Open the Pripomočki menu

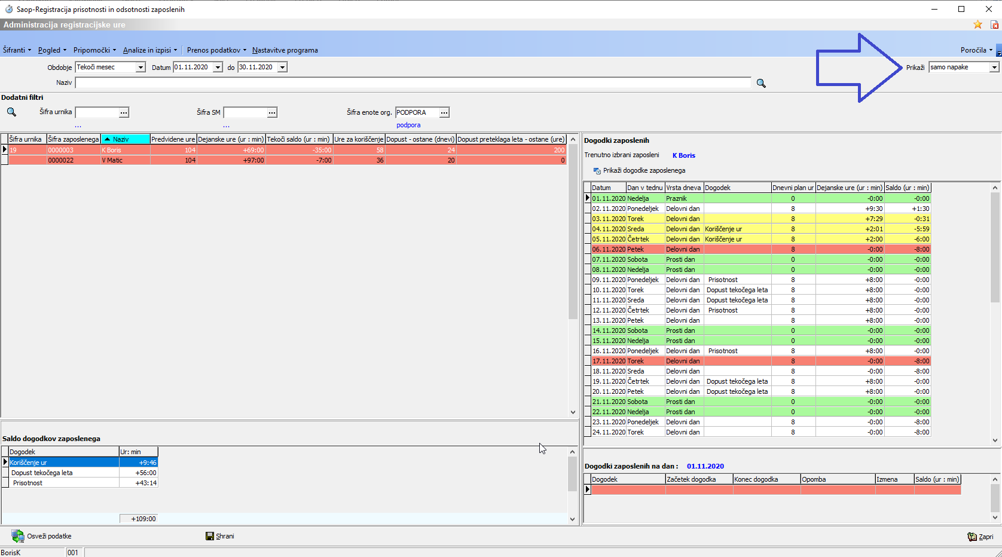94,50
